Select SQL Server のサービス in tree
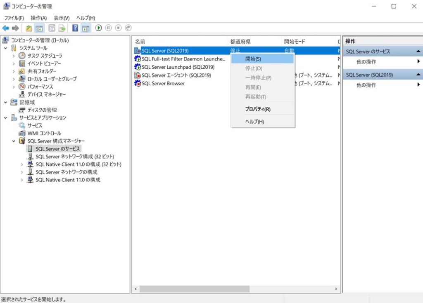The height and width of the screenshot is (303, 423). 58,149
